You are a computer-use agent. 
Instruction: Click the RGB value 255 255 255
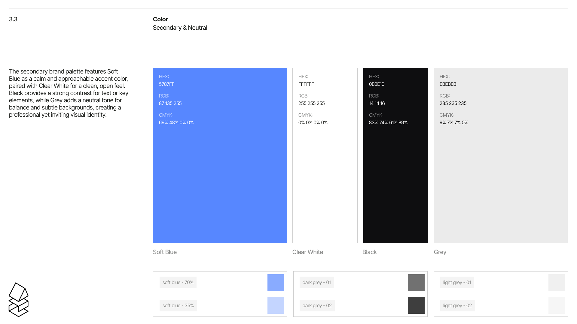click(x=311, y=103)
